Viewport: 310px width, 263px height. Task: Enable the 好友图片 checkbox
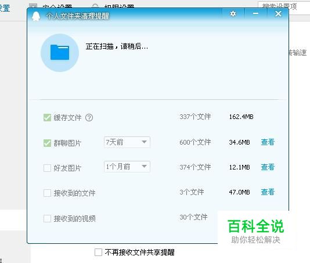[47, 168]
